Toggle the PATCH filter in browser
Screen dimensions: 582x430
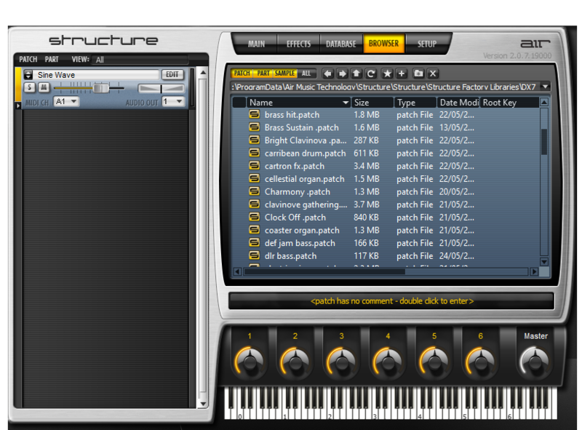(x=242, y=73)
